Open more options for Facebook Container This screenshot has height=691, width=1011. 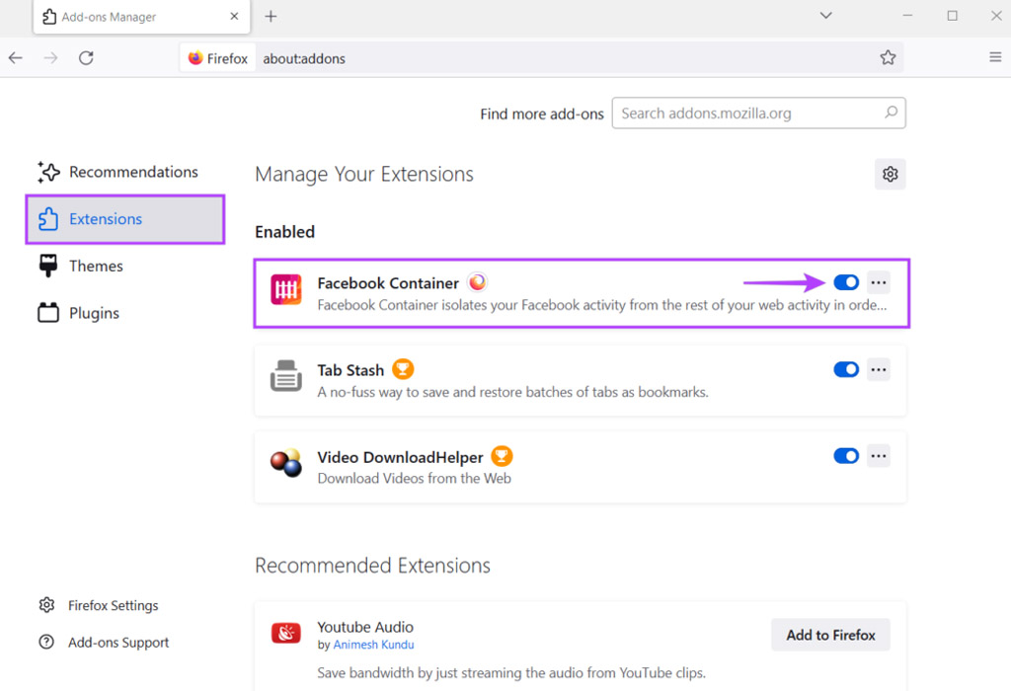pyautogui.click(x=879, y=283)
